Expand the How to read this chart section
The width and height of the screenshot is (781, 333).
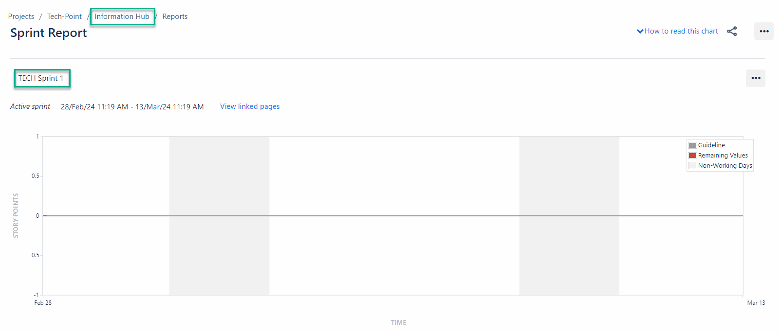681,31
